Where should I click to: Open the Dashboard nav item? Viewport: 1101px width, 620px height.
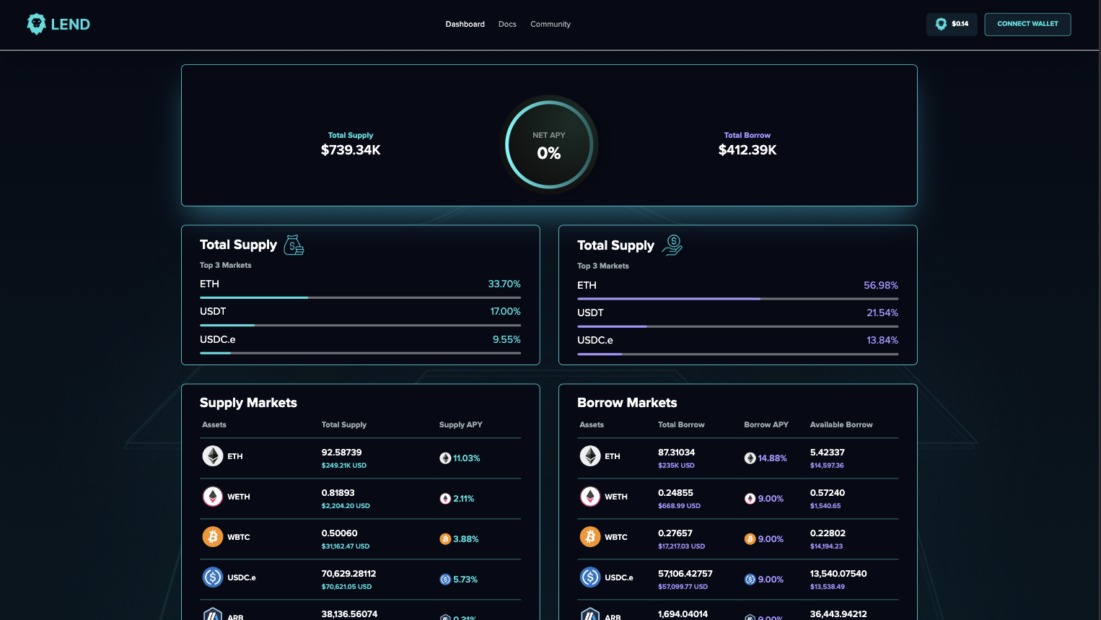click(x=465, y=24)
